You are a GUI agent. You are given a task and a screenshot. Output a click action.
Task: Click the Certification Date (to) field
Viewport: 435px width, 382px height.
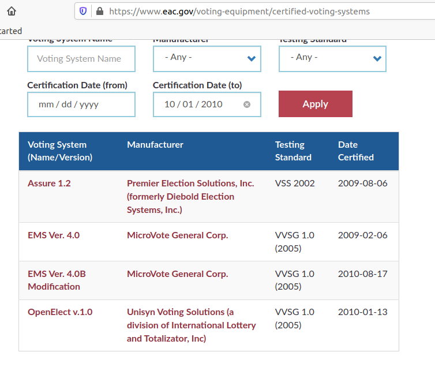207,104
